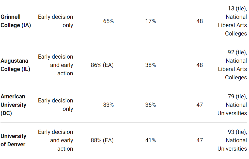Open the University of Denver entry

(x=13, y=140)
